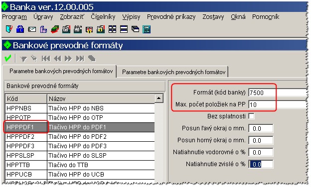Jump to first record arrow
The width and height of the screenshot is (313, 189).
coord(46,59)
